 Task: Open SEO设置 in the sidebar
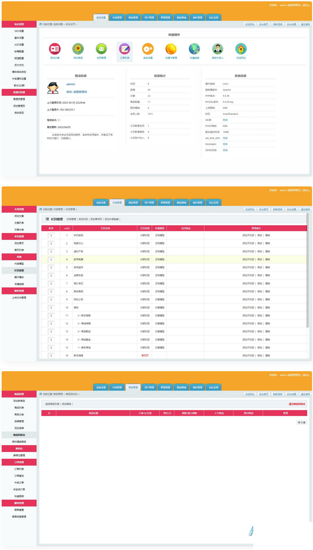19,31
